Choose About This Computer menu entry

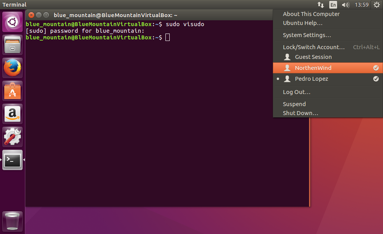point(311,14)
